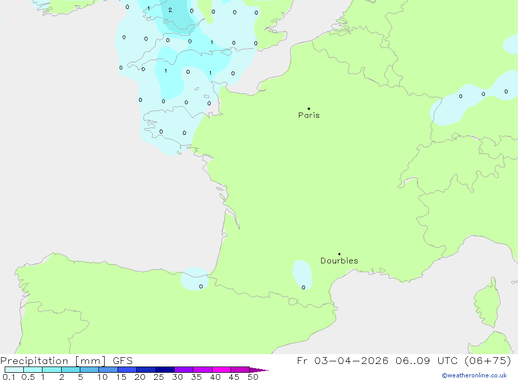Pick the dark navy 25–30 legend swatch
518x380 pixels.
point(165,370)
